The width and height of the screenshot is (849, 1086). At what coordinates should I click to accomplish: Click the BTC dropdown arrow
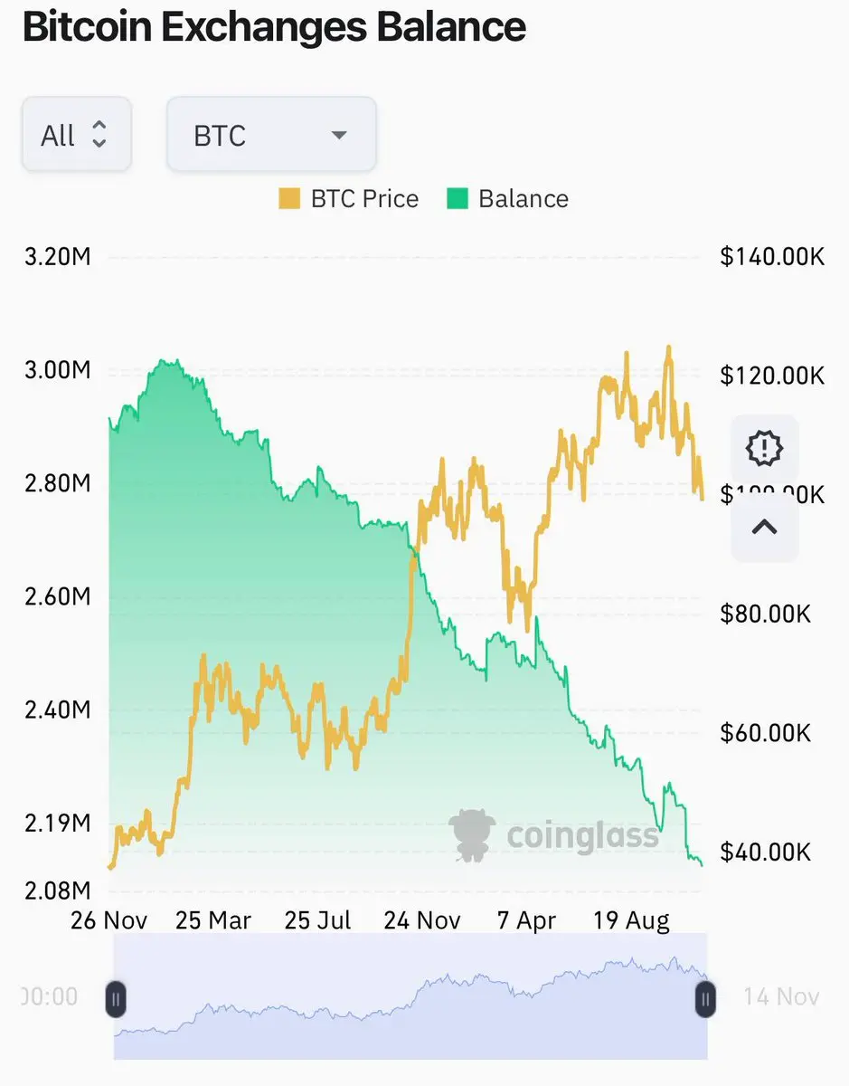coord(339,136)
